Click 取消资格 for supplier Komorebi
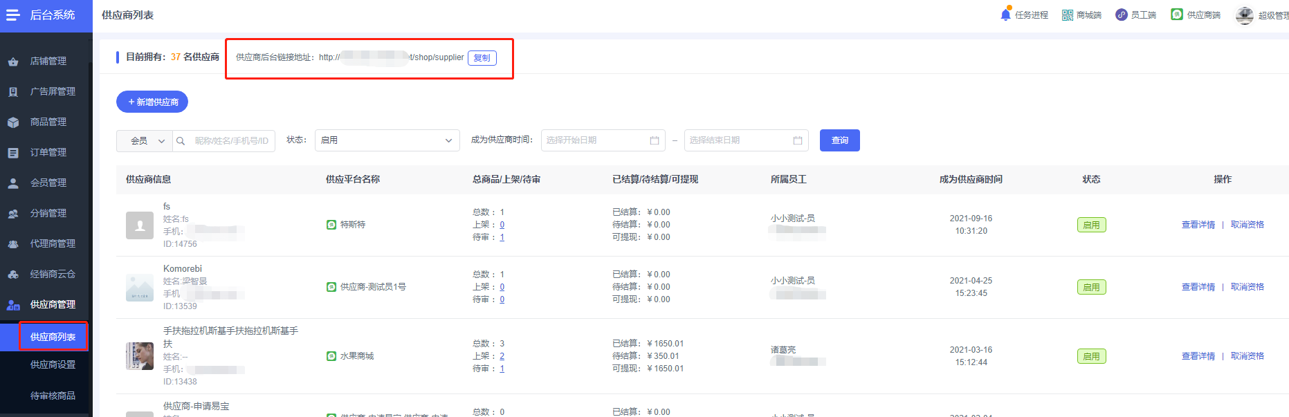 point(1247,287)
